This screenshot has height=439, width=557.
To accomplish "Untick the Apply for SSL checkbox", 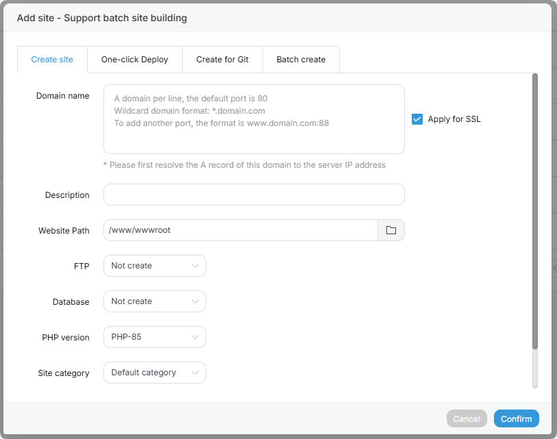I will tap(417, 119).
